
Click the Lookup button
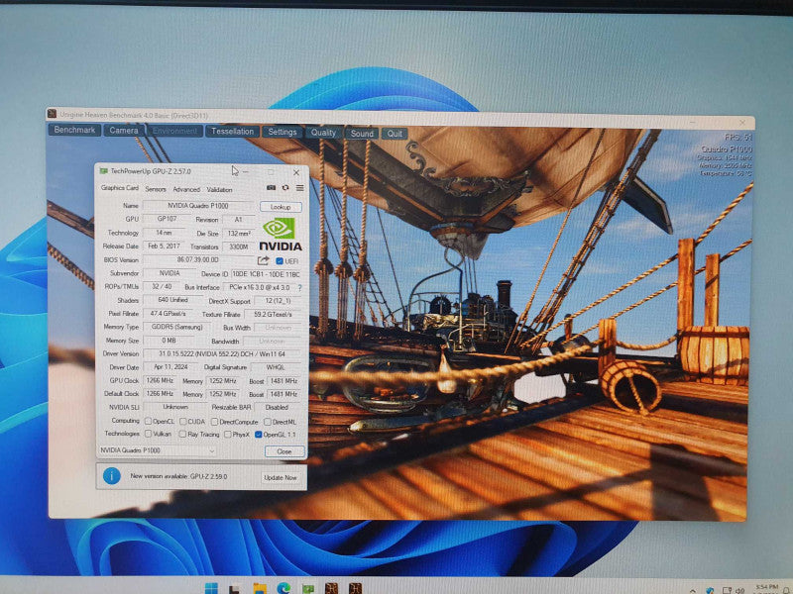[x=281, y=207]
